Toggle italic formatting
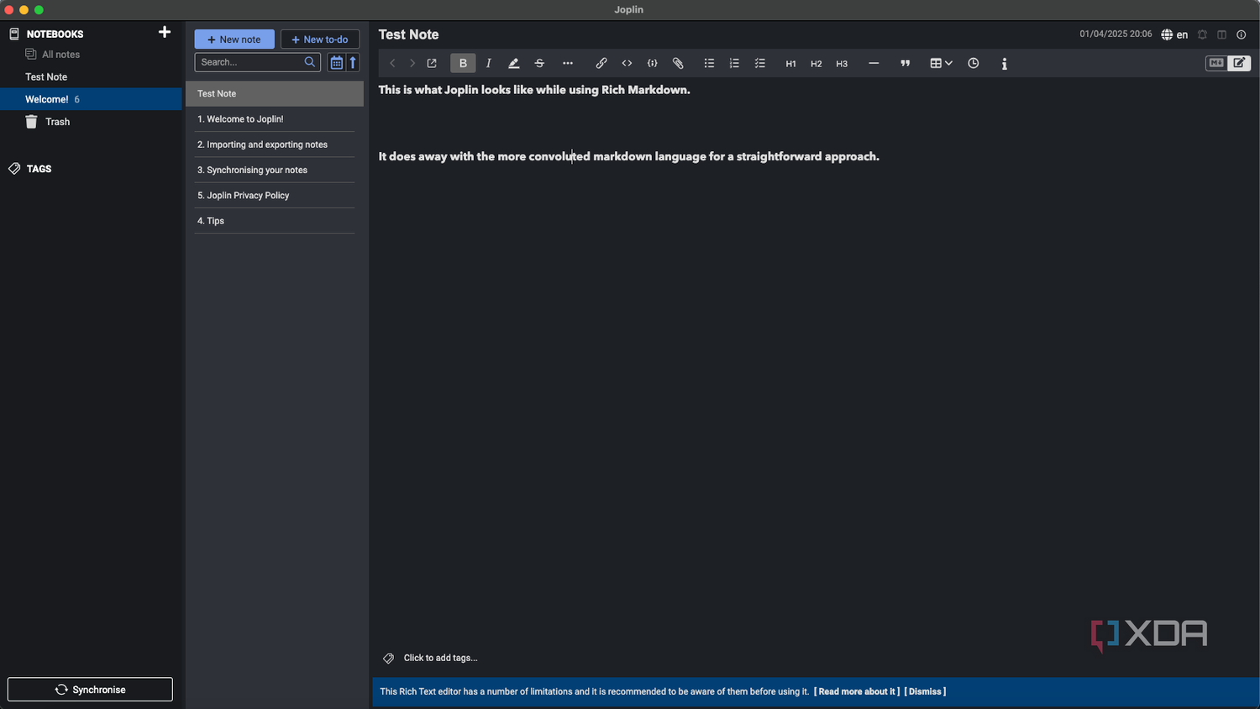This screenshot has height=709, width=1260. pyautogui.click(x=488, y=63)
